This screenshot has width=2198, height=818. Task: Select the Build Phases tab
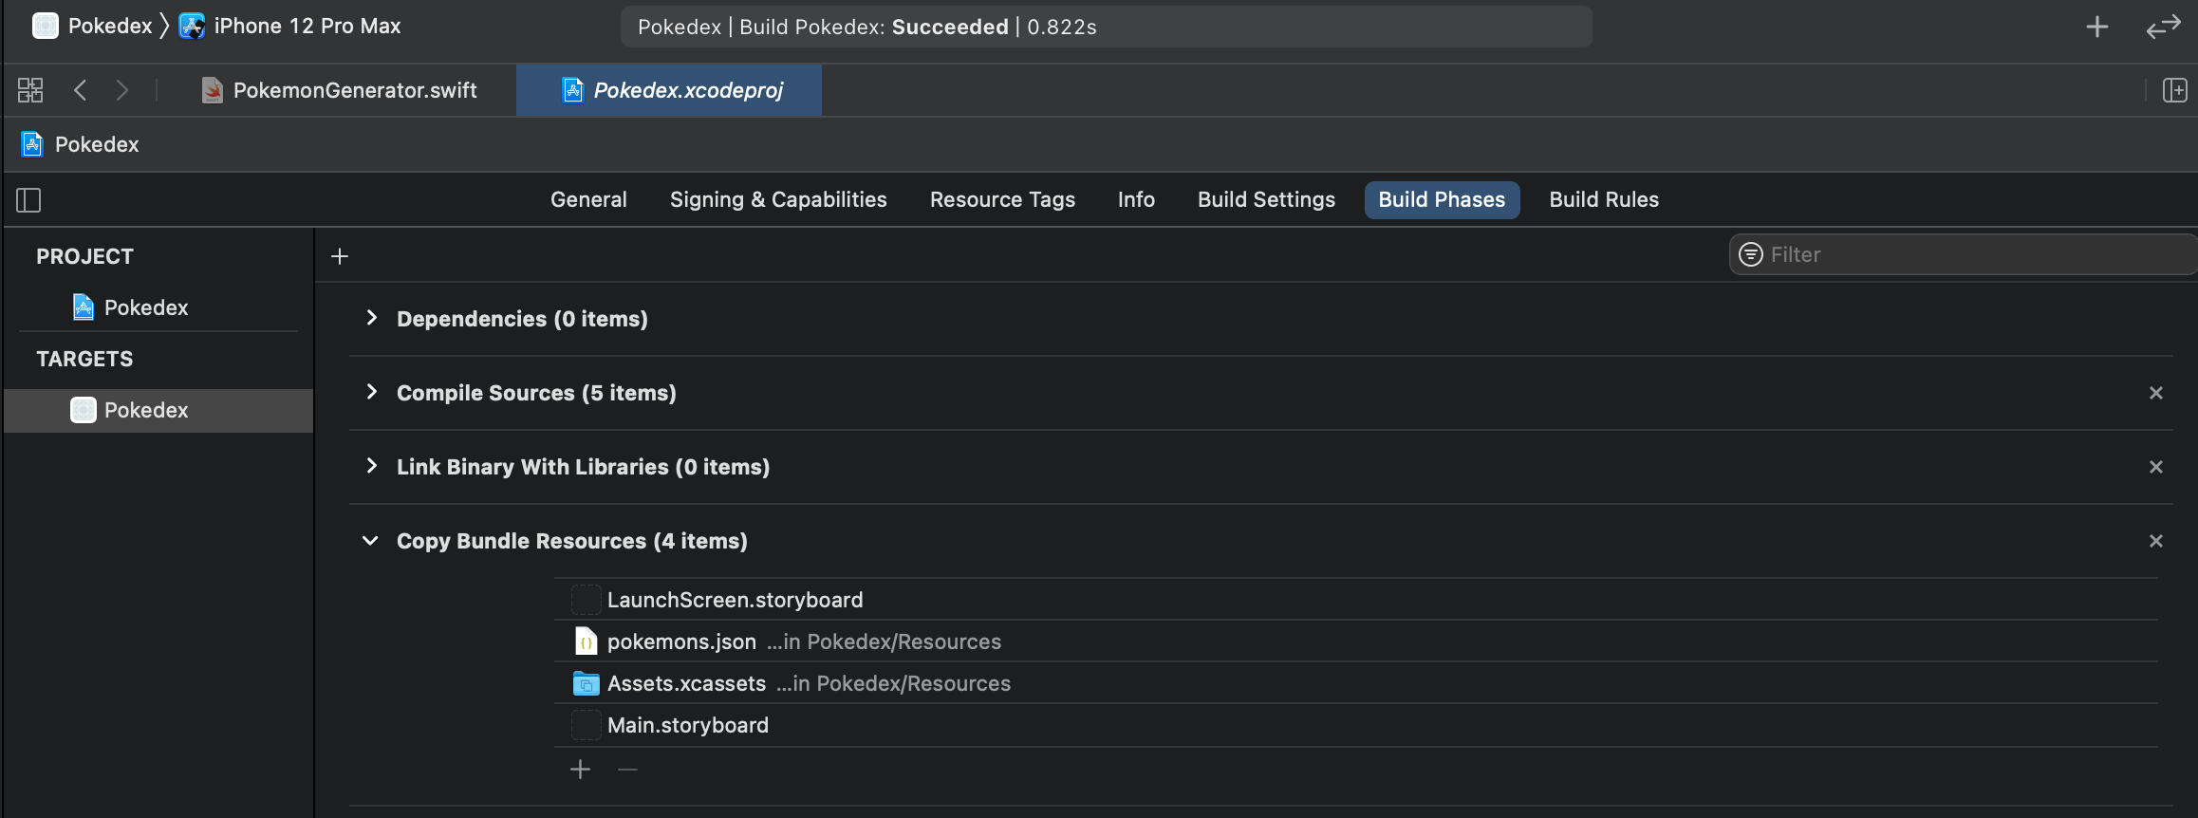click(x=1442, y=200)
